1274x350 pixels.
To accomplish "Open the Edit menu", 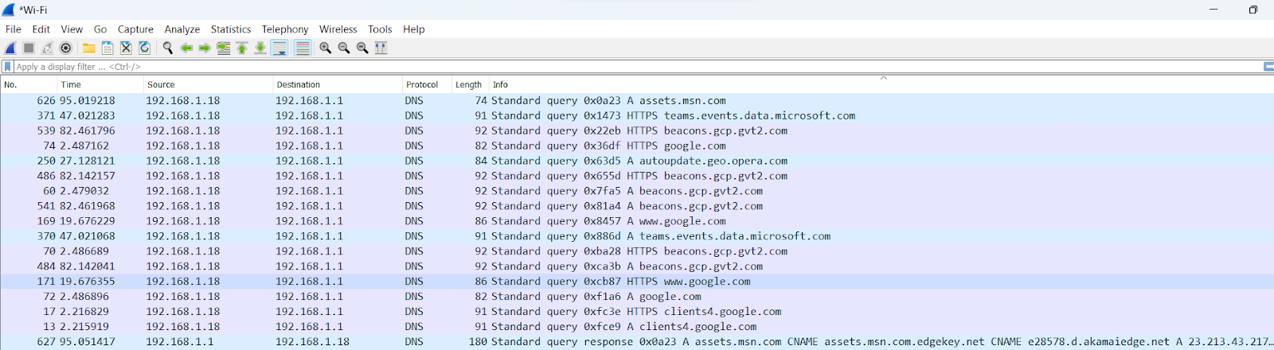I will point(41,29).
